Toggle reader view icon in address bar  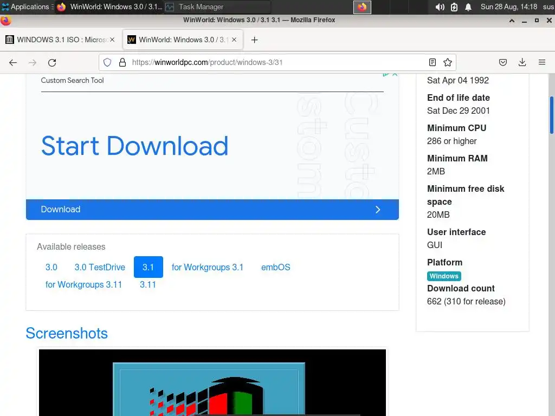coord(432,63)
